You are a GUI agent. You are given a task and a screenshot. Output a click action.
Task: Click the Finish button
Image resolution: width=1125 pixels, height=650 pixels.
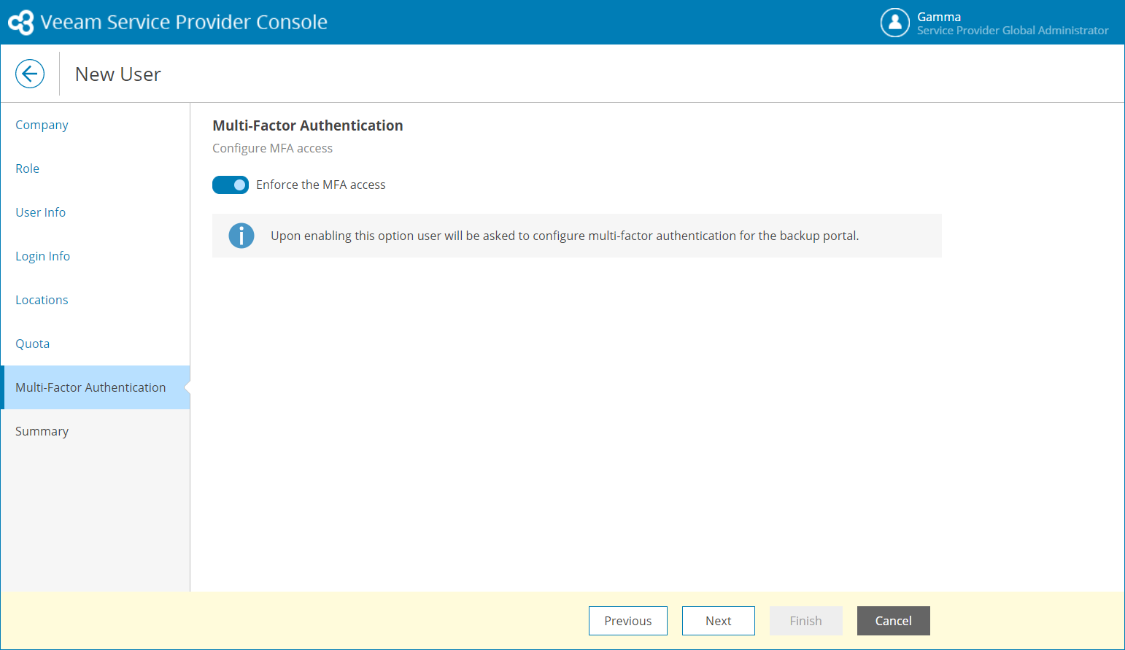805,621
